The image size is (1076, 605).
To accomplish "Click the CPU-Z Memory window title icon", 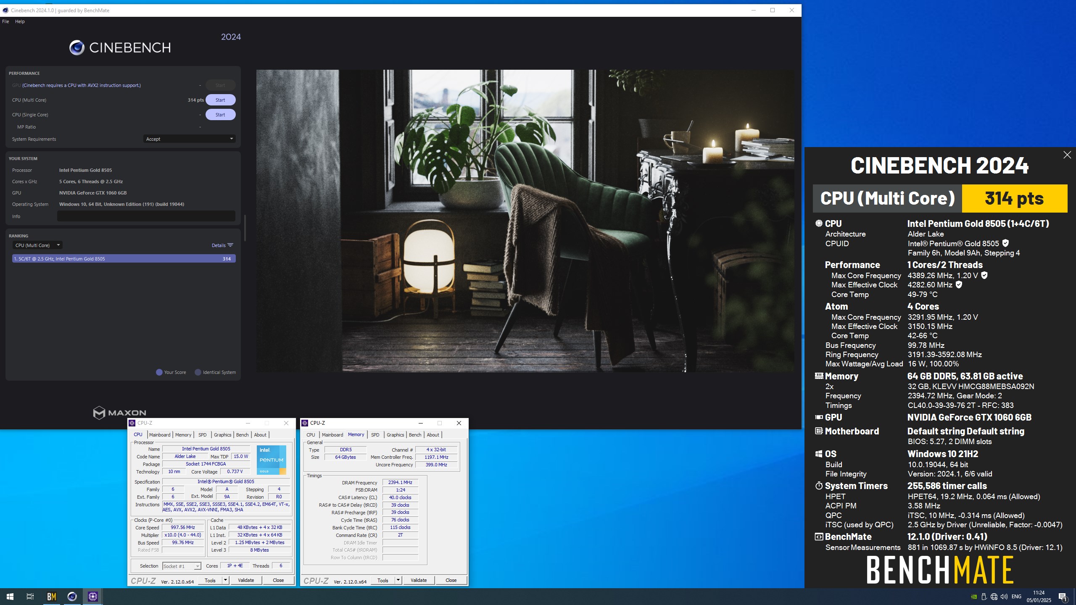I will click(x=305, y=423).
